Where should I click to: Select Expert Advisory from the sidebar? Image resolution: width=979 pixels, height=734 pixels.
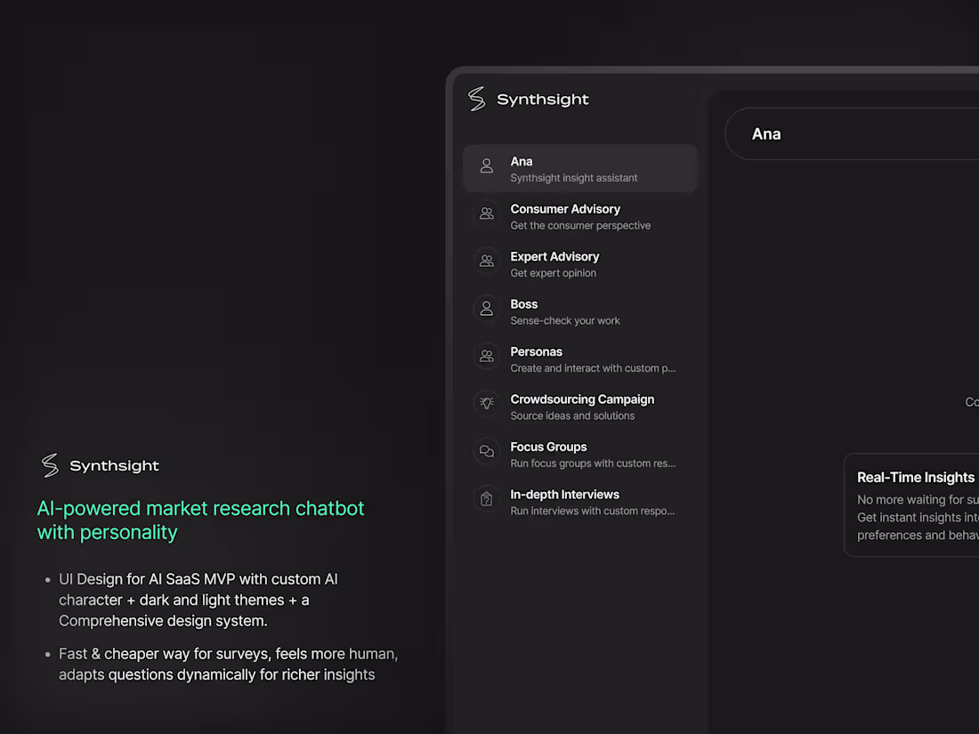point(580,263)
